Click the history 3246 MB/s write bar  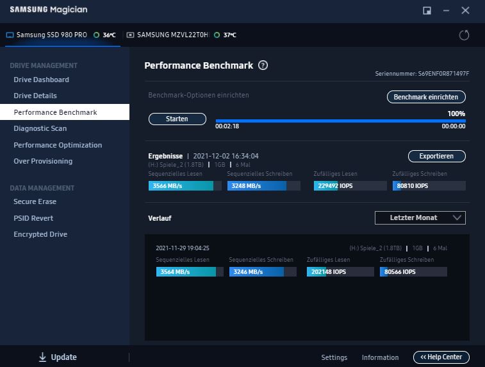(x=263, y=271)
